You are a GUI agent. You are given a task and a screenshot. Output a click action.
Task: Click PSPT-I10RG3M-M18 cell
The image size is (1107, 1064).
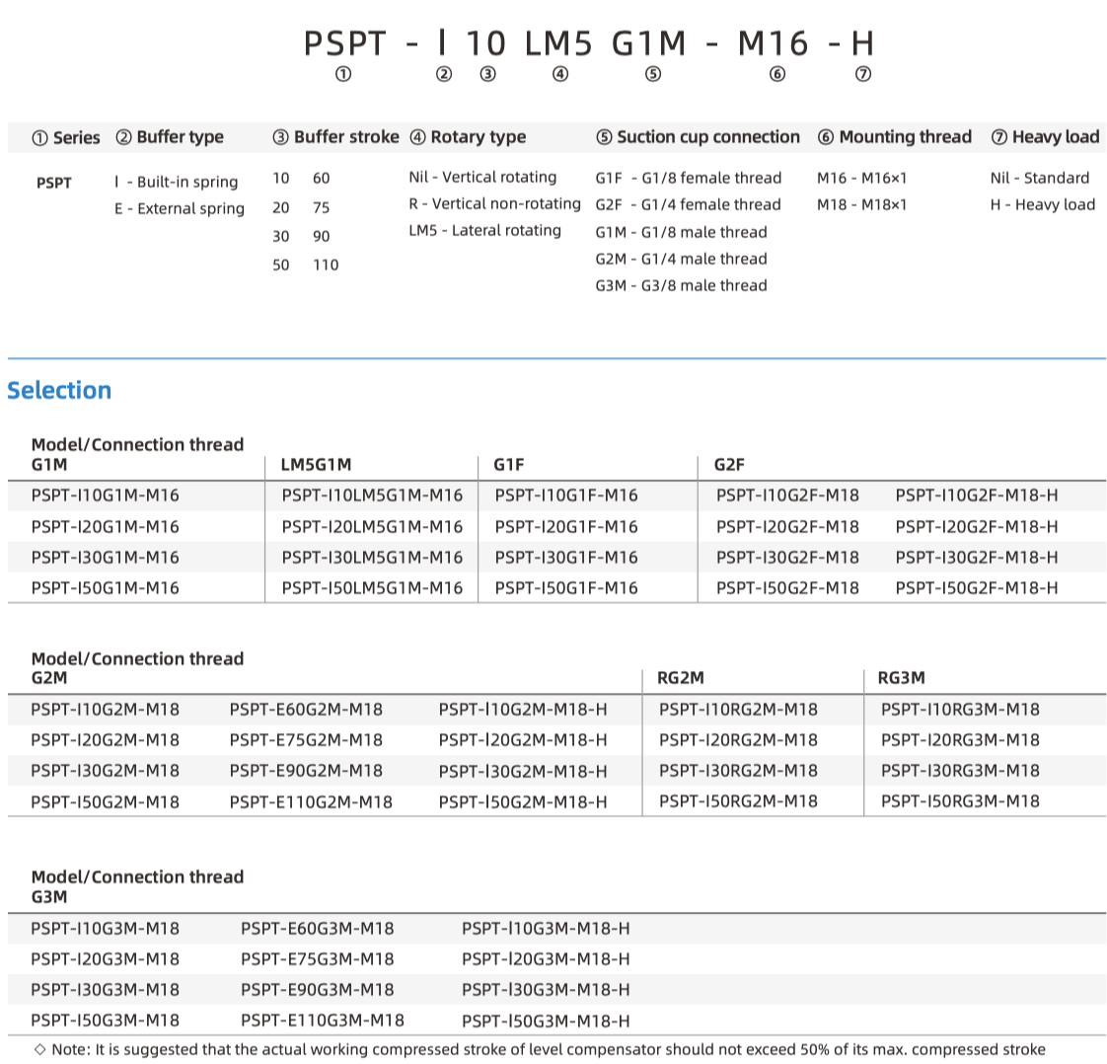pyautogui.click(x=960, y=710)
